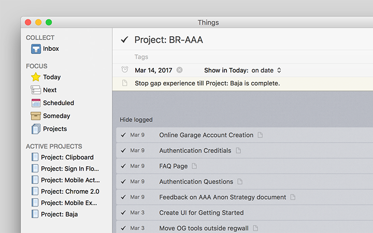373x233 pixels.
Task: Click the Someday box icon
Action: pos(36,116)
